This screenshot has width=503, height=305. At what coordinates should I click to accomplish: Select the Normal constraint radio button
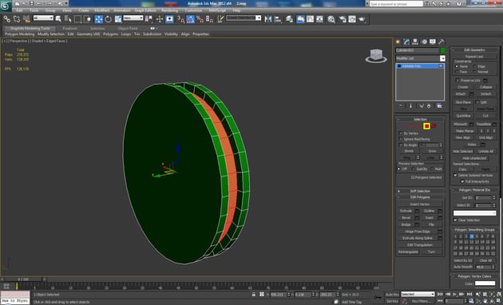(475, 72)
